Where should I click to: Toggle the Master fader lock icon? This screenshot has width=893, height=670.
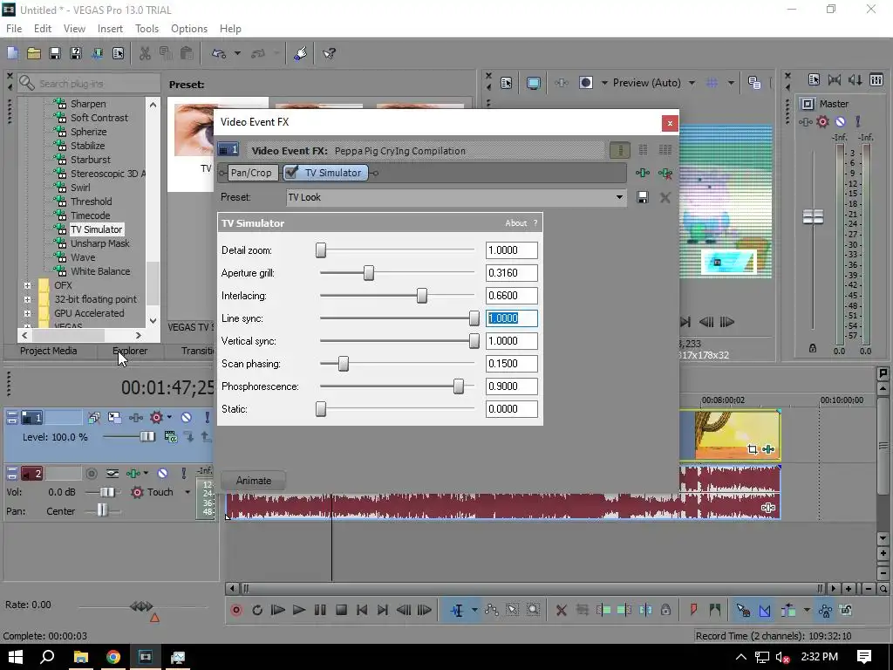[x=813, y=348]
